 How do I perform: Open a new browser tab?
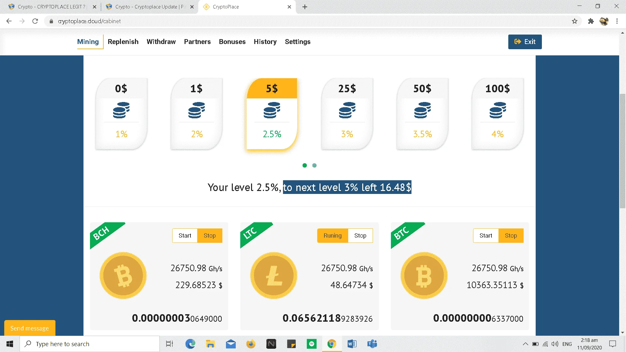[x=305, y=7]
